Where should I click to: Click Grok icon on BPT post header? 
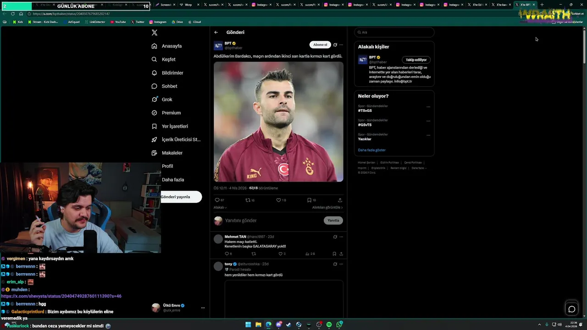pyautogui.click(x=335, y=45)
